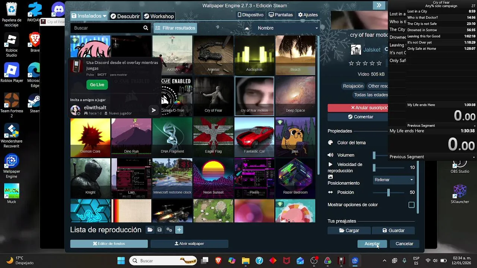Image resolution: width=477 pixels, height=268 pixels.
Task: Open Team Fortress 2 desktop icon
Action: pyautogui.click(x=12, y=105)
